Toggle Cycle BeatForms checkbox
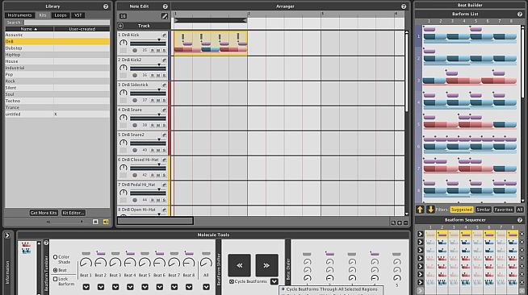 pos(232,281)
